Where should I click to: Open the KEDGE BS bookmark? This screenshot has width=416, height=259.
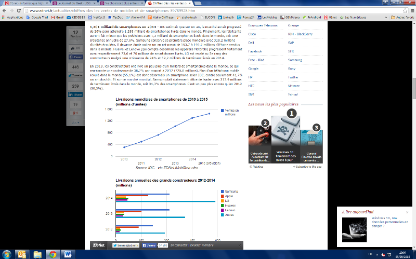76,17
